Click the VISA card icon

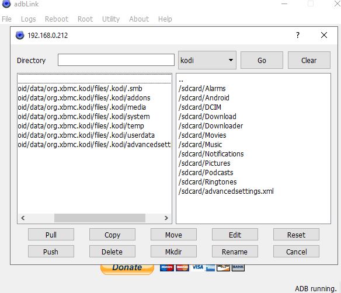[198, 267]
